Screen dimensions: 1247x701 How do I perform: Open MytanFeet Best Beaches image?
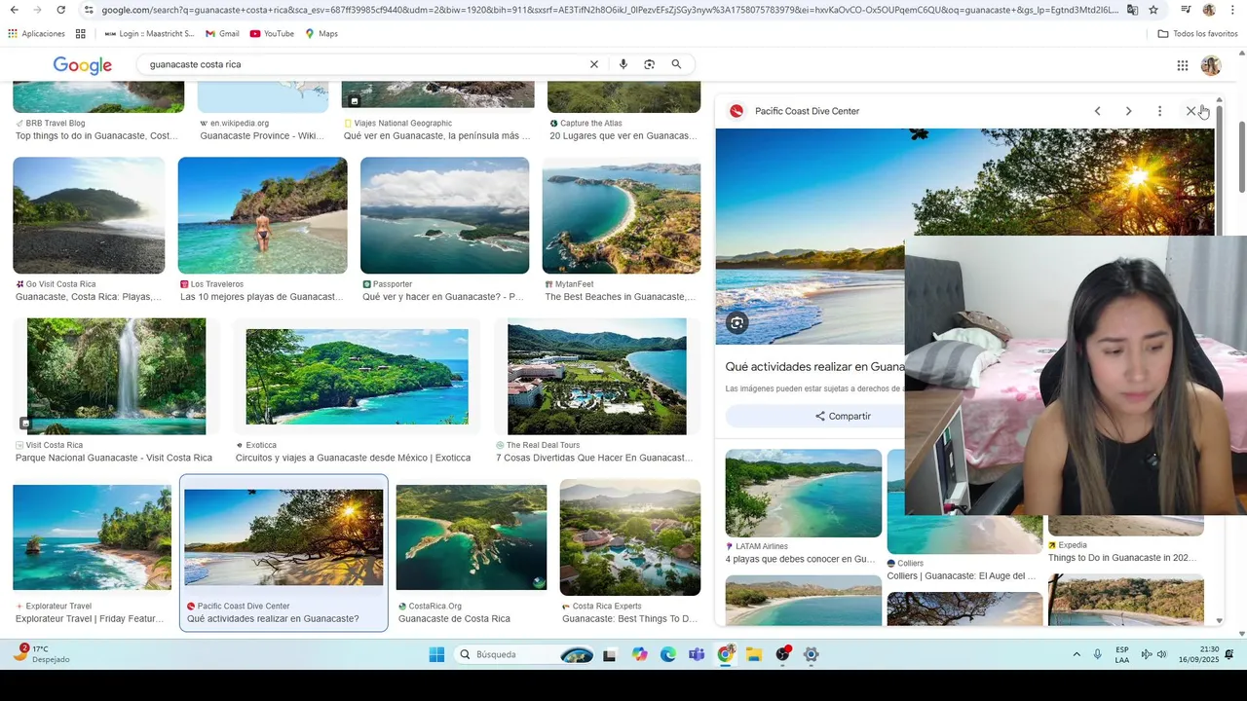click(x=622, y=215)
